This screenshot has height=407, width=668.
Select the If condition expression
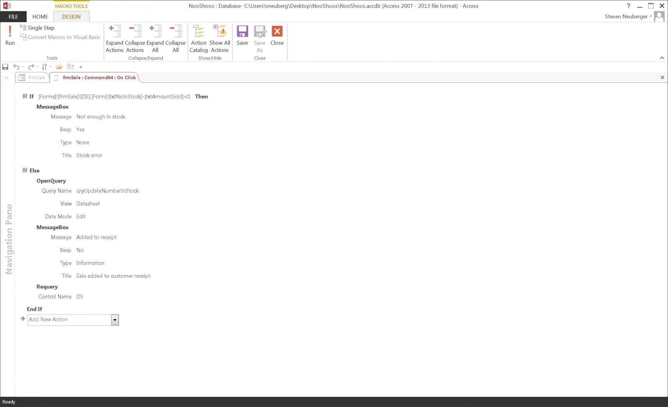114,96
